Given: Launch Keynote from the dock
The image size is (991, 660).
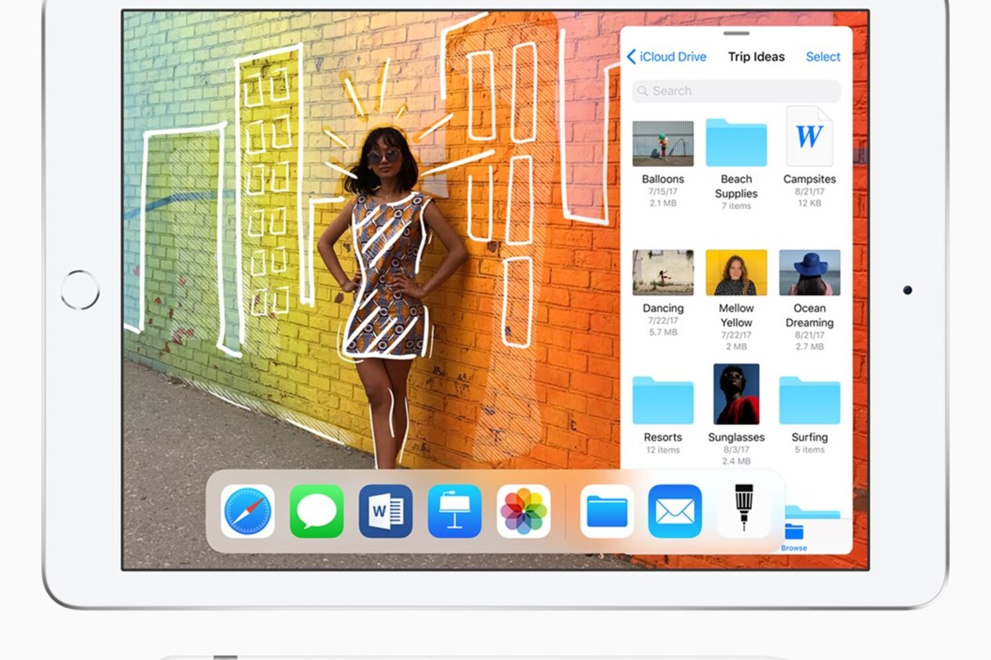Looking at the screenshot, I should tap(455, 511).
